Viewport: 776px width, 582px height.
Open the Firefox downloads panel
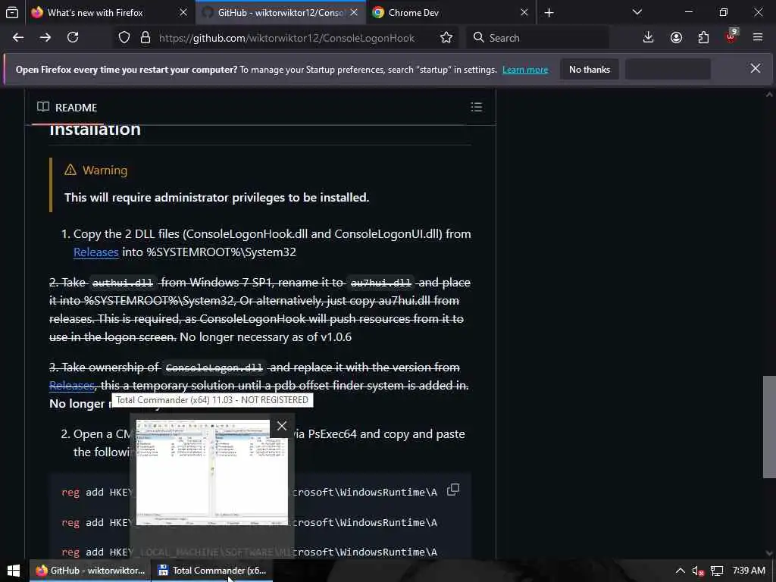(x=649, y=38)
